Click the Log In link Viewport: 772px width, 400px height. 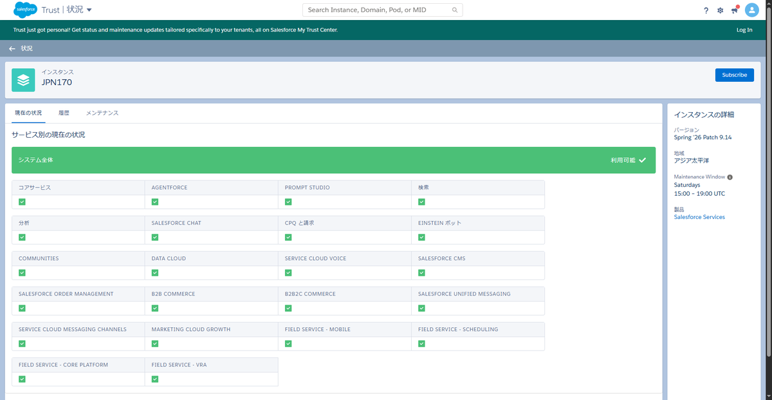[x=744, y=30]
